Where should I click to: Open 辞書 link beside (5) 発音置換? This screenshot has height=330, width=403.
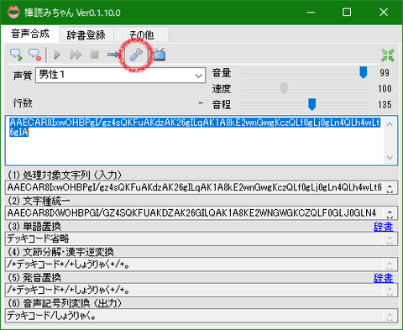(x=383, y=278)
